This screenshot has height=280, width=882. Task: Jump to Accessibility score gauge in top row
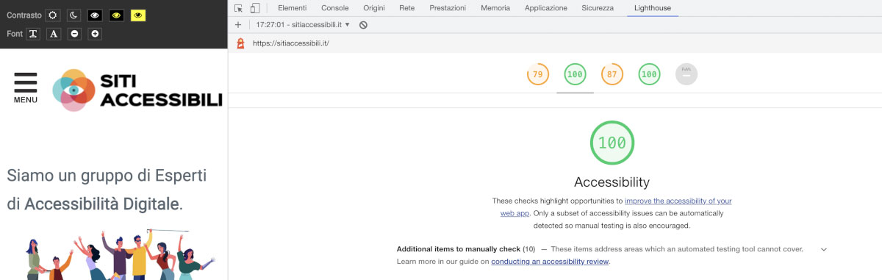pyautogui.click(x=575, y=74)
